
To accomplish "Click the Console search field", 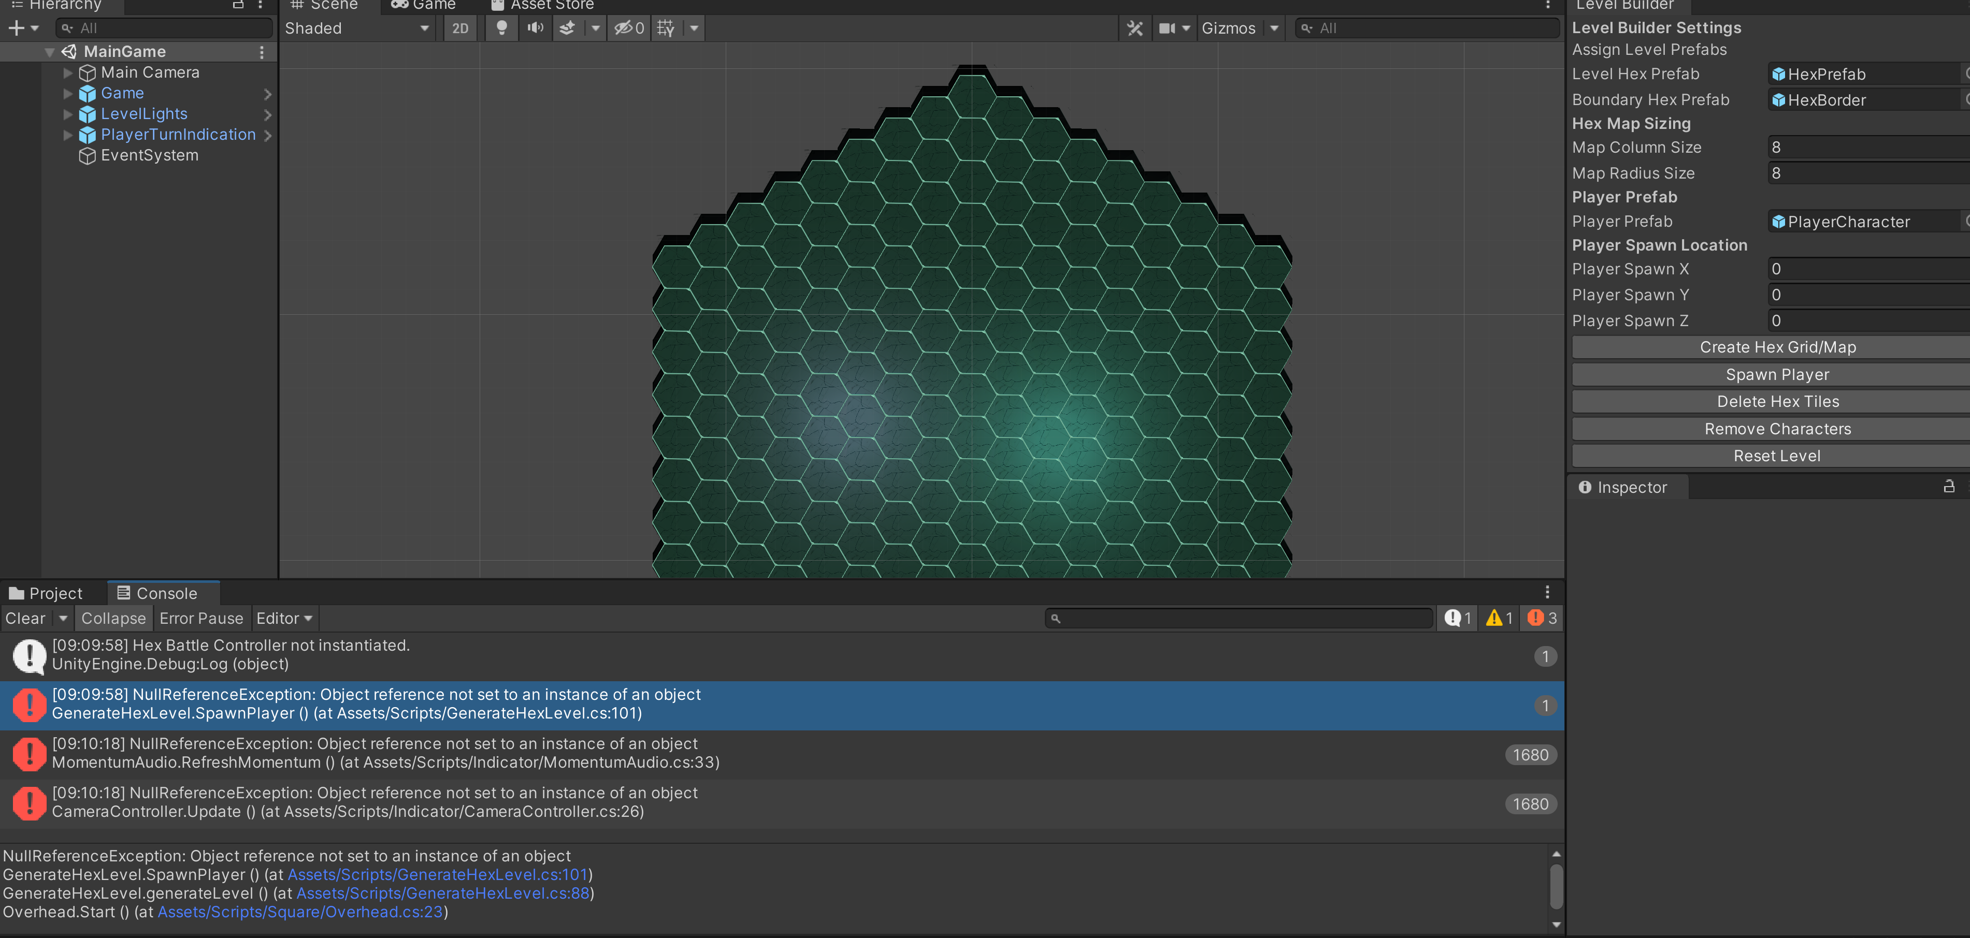I will point(1239,619).
